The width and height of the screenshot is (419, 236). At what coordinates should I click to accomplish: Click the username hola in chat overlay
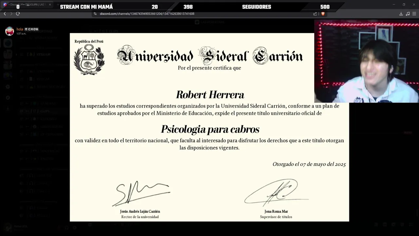click(x=20, y=29)
